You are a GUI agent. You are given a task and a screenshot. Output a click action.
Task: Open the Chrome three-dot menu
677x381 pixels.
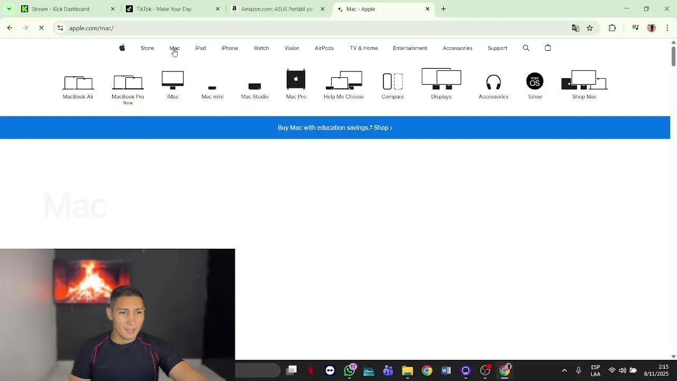pyautogui.click(x=667, y=28)
